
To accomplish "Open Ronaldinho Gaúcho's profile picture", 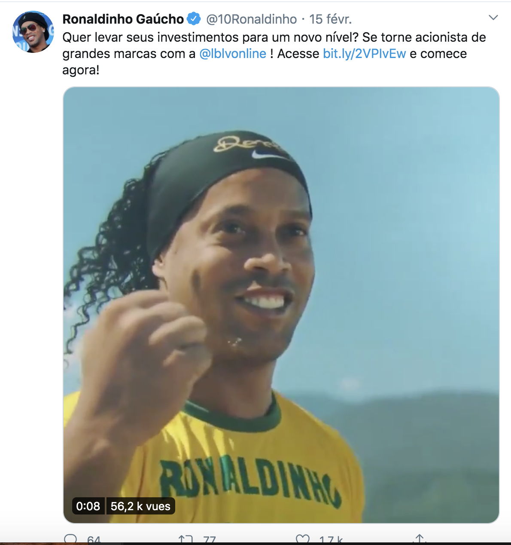I will click(33, 32).
